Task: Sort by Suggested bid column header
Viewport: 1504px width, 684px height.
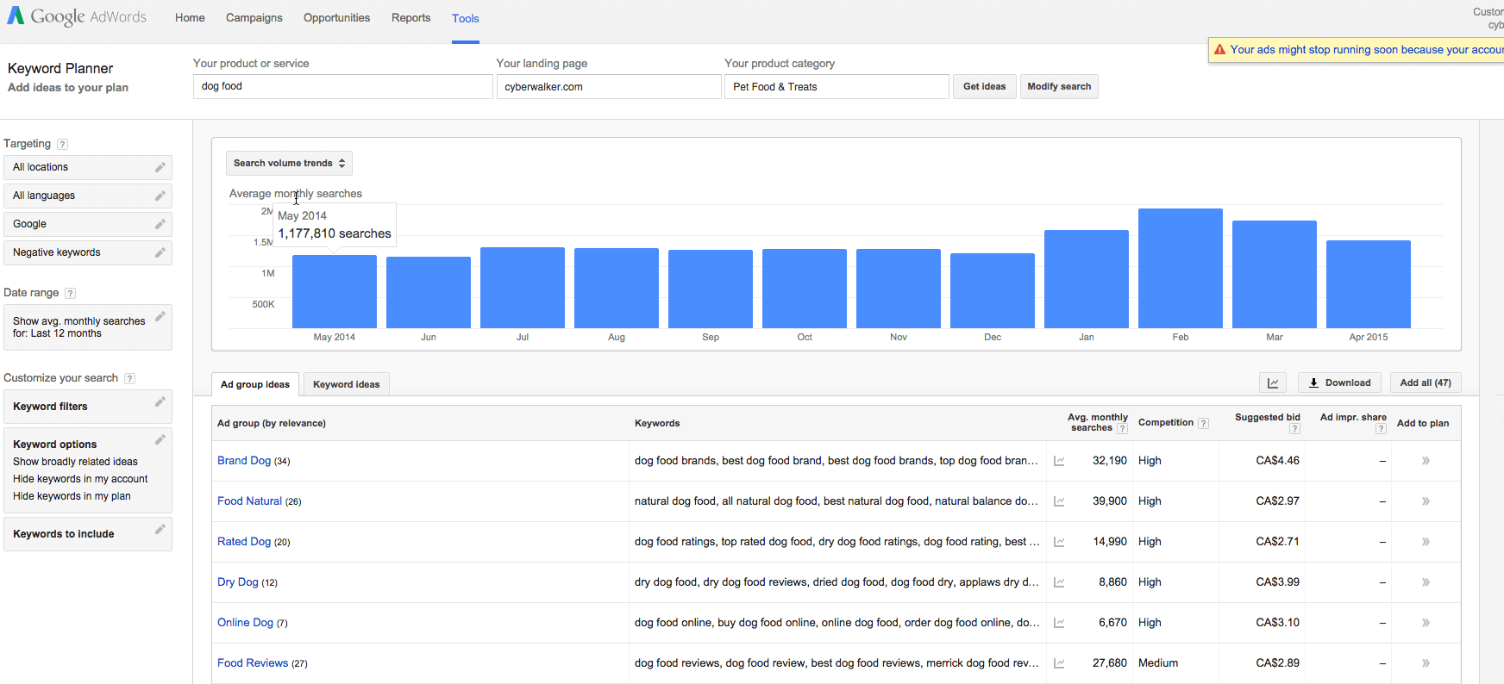Action: tap(1267, 418)
